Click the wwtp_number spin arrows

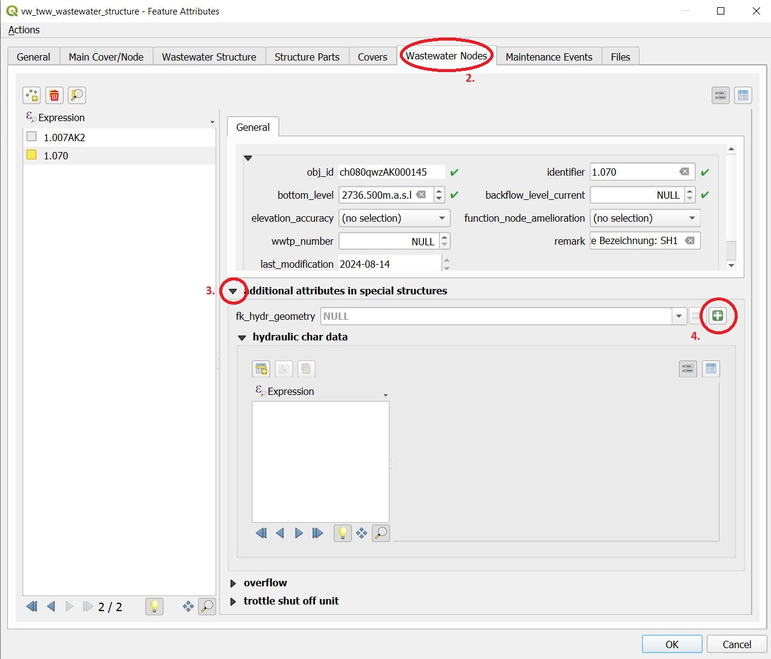(445, 241)
